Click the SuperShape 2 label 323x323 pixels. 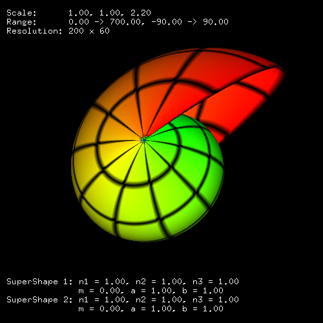39,300
